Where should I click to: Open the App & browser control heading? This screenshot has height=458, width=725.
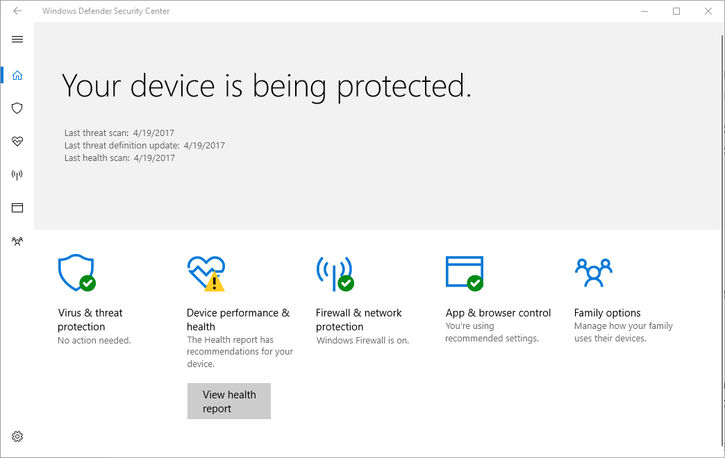tap(498, 313)
